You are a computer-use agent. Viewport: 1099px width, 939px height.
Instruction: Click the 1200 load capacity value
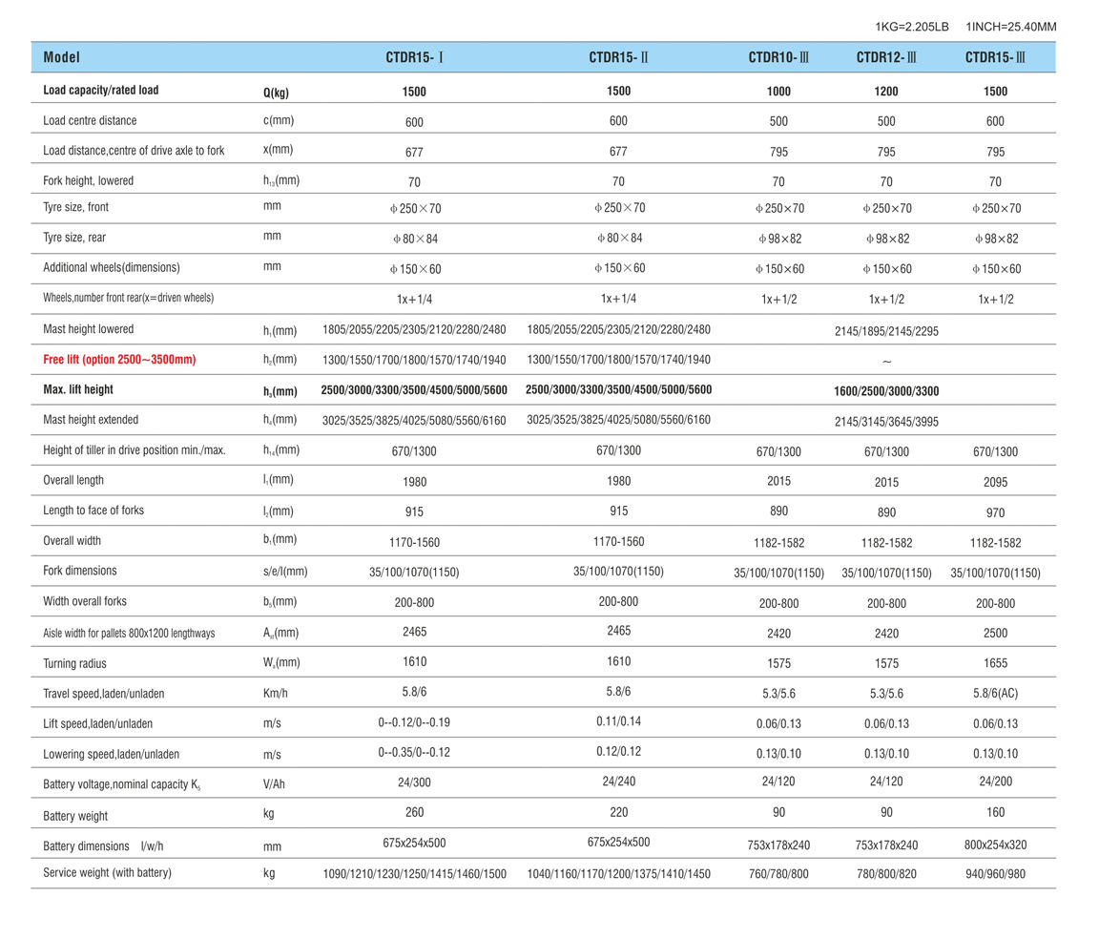pos(886,92)
